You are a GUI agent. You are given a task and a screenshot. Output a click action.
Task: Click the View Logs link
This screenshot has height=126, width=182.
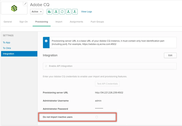pos(87,12)
